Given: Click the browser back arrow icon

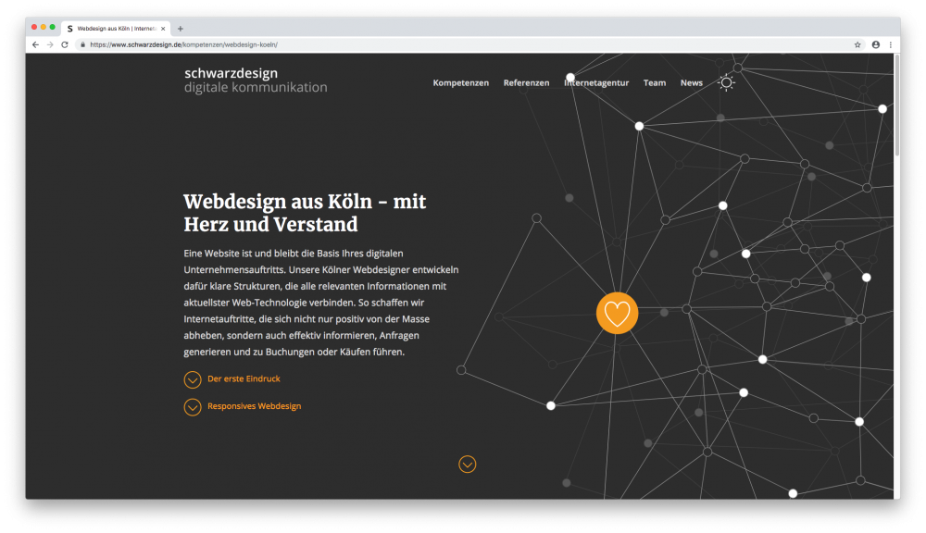Looking at the screenshot, I should pos(35,43).
